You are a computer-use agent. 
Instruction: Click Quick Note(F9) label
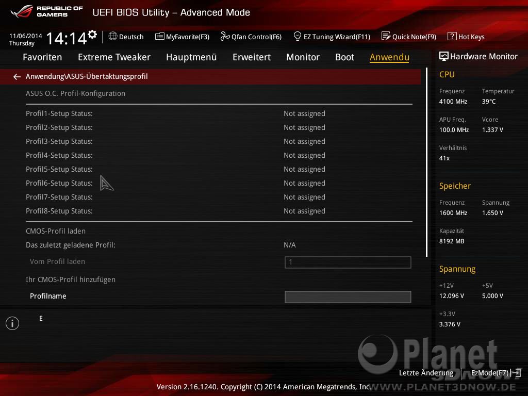[414, 37]
